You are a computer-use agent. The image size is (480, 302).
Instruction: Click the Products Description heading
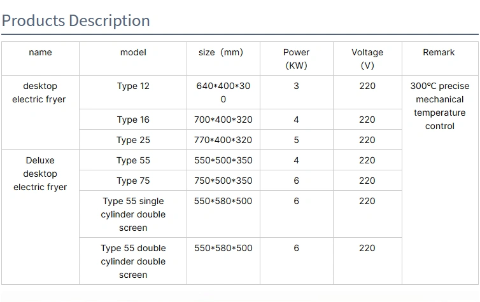coord(76,20)
